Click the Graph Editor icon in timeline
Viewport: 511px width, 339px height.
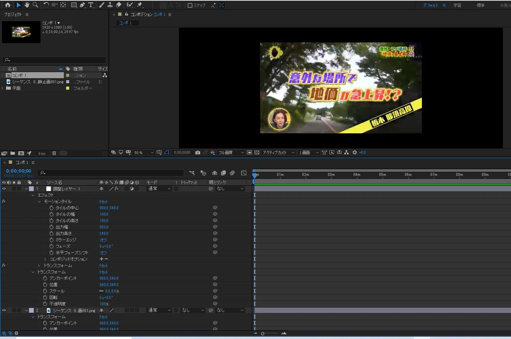point(244,173)
